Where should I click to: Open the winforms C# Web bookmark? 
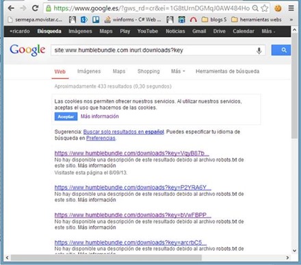coord(133,20)
